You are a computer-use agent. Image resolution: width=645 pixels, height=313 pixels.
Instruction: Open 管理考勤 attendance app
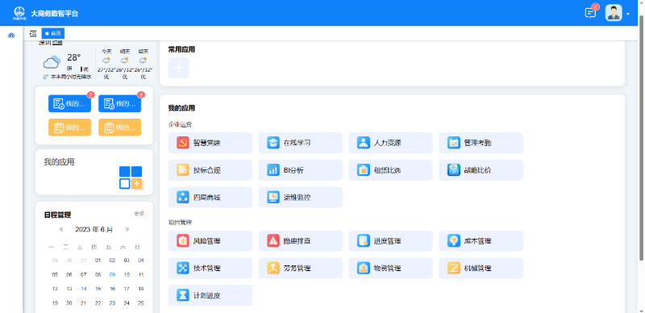[x=481, y=143]
